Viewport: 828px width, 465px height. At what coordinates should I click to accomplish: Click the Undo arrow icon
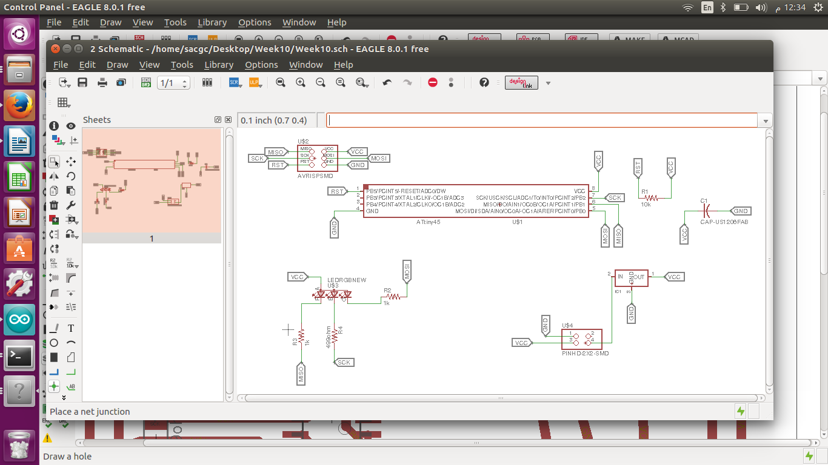click(x=387, y=82)
